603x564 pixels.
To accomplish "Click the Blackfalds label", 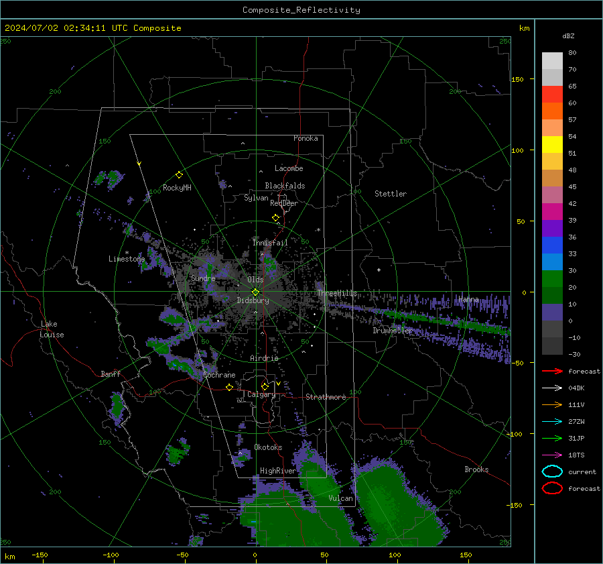I will [x=285, y=186].
